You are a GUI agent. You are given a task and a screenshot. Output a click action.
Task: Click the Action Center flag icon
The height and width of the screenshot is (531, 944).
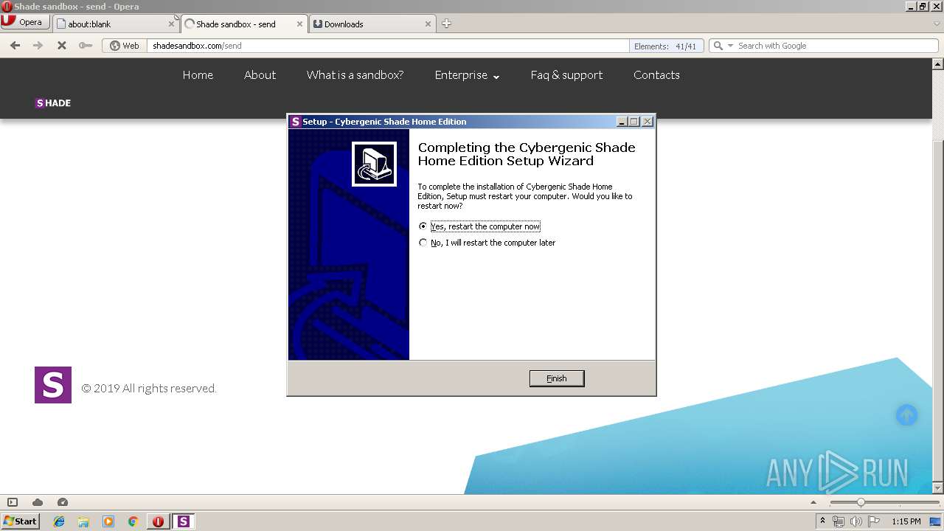(874, 521)
